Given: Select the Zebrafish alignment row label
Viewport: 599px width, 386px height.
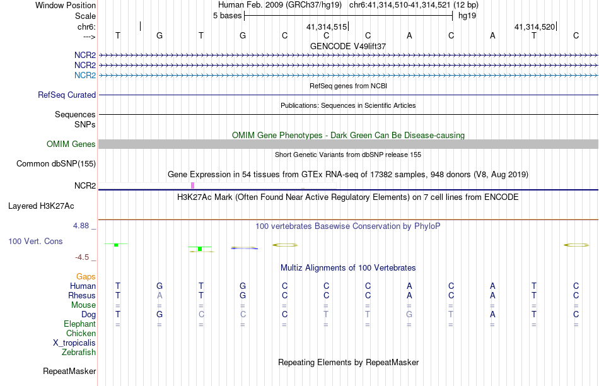Looking at the screenshot, I should tap(79, 353).
